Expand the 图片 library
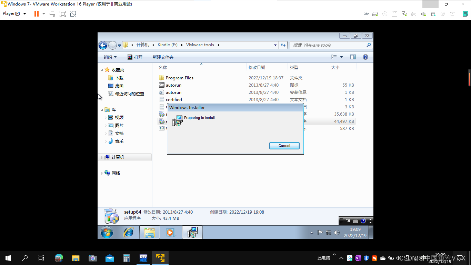The width and height of the screenshot is (471, 265). click(x=106, y=126)
